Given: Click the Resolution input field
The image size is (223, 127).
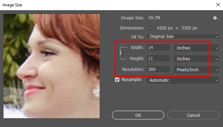Looking at the screenshot, I should pos(158,69).
